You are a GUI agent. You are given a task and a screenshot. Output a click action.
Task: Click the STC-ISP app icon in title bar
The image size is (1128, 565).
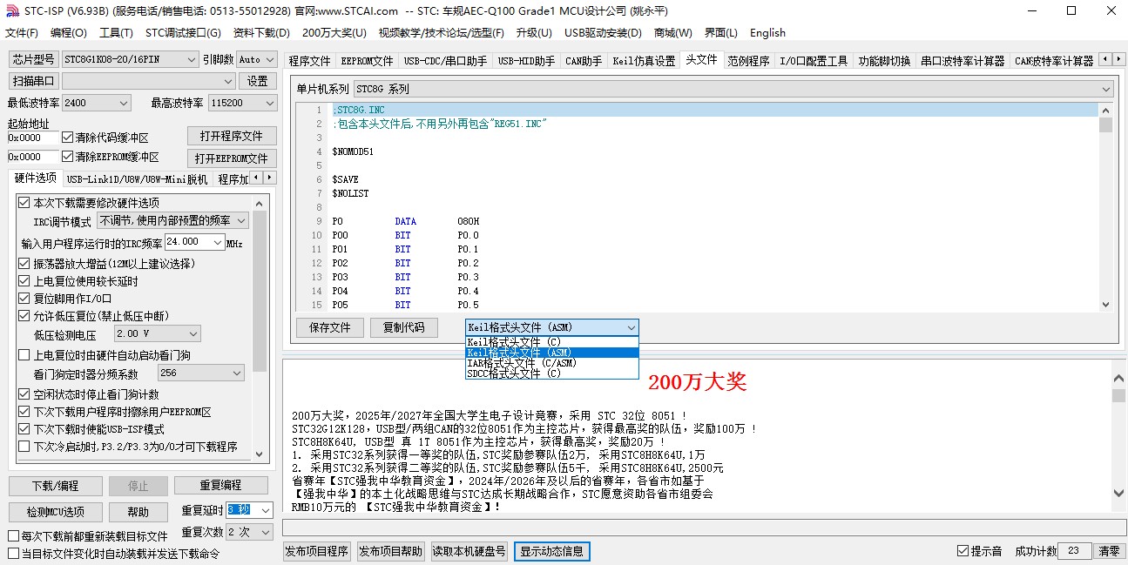pyautogui.click(x=10, y=10)
